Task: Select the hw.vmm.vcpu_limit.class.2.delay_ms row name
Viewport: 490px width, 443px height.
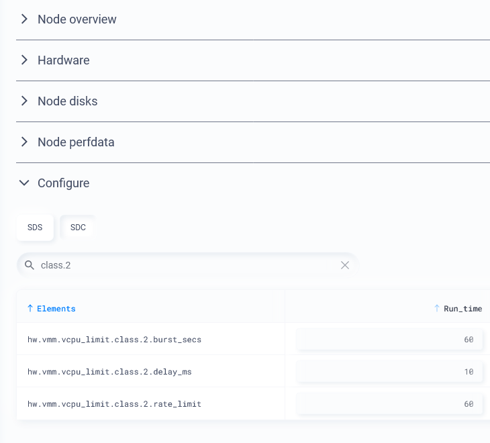Action: click(109, 372)
